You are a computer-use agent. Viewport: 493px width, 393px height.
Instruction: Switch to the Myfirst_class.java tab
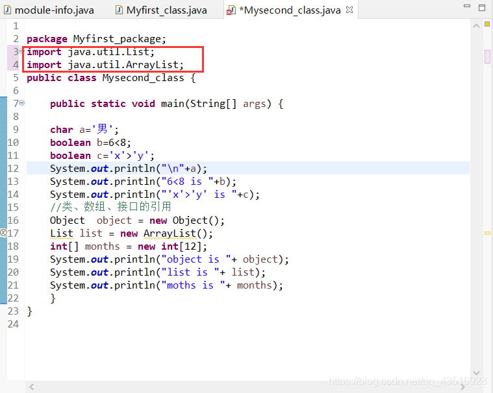coord(161,10)
